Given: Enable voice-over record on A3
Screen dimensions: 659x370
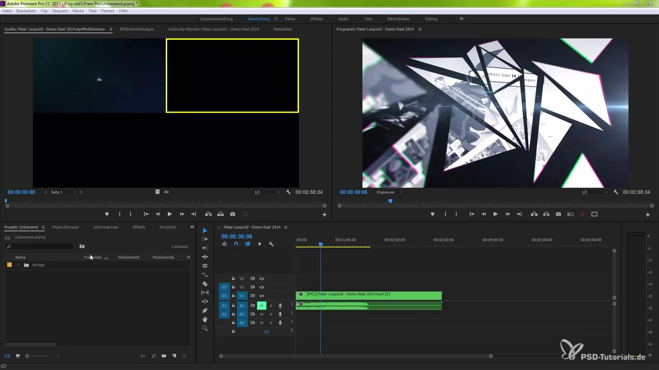Looking at the screenshot, I should pos(280,323).
